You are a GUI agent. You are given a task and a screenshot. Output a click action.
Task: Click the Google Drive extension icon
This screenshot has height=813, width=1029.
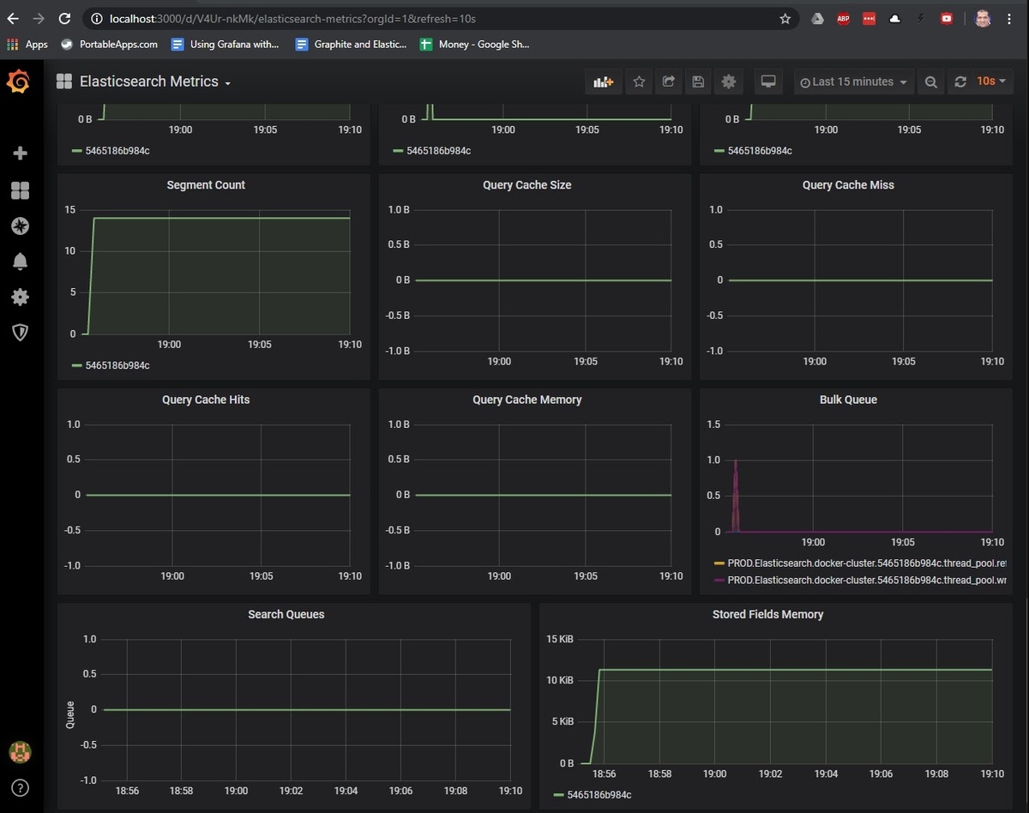coord(818,18)
